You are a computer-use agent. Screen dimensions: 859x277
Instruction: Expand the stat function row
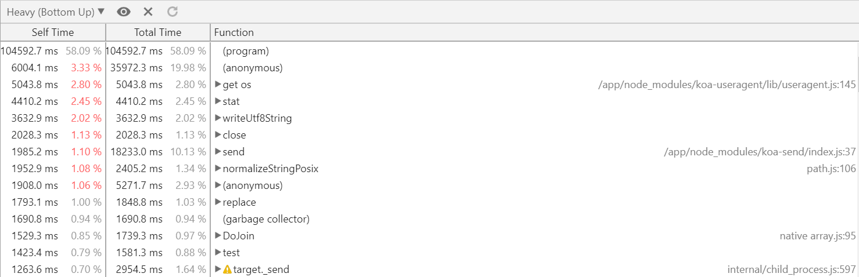[218, 101]
